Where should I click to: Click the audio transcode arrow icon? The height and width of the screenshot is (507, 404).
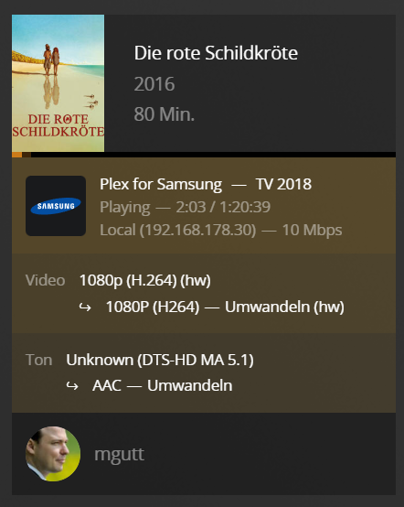point(72,386)
